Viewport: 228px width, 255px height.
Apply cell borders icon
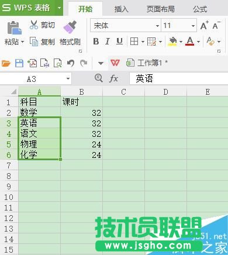tap(134, 42)
